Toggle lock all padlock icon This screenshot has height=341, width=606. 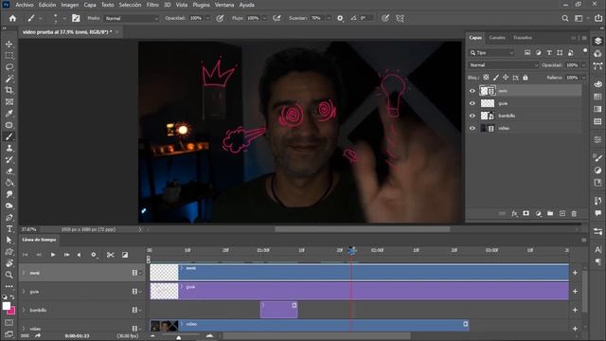(526, 78)
